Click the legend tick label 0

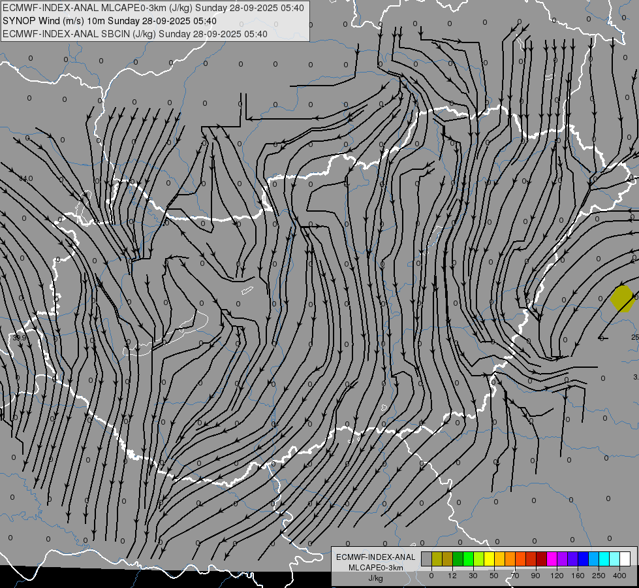(431, 576)
